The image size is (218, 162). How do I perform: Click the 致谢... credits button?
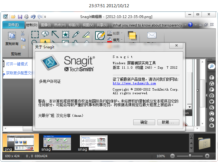(x=168, y=122)
